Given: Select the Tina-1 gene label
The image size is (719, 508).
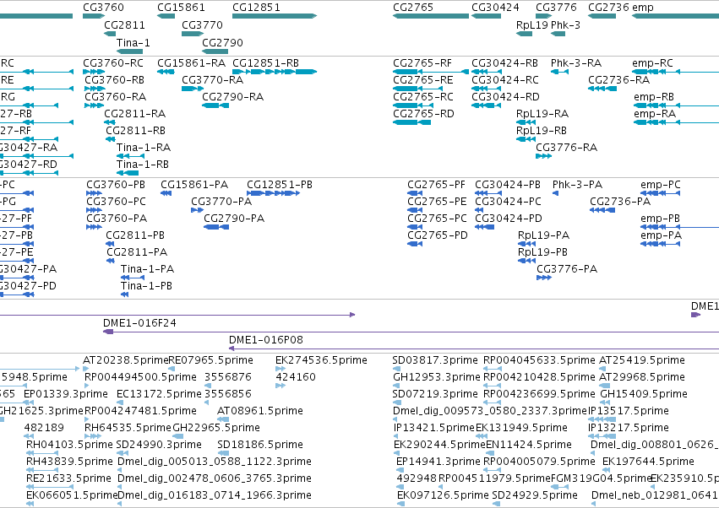Looking at the screenshot, I should [133, 42].
